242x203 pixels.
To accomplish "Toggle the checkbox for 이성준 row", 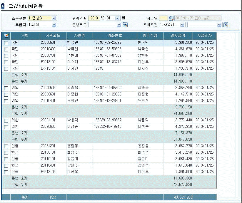I will (x=6, y=127).
